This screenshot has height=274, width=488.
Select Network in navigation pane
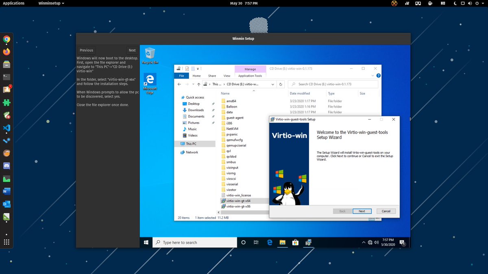click(x=192, y=152)
